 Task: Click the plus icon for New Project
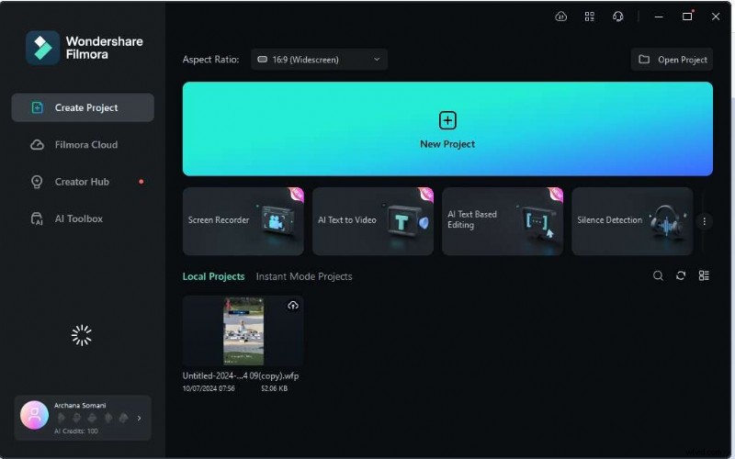pyautogui.click(x=447, y=120)
